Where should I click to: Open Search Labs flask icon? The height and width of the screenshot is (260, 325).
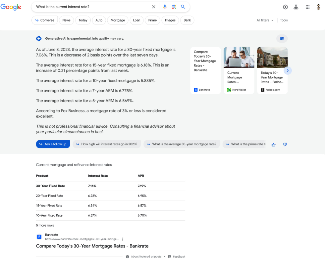296,7
